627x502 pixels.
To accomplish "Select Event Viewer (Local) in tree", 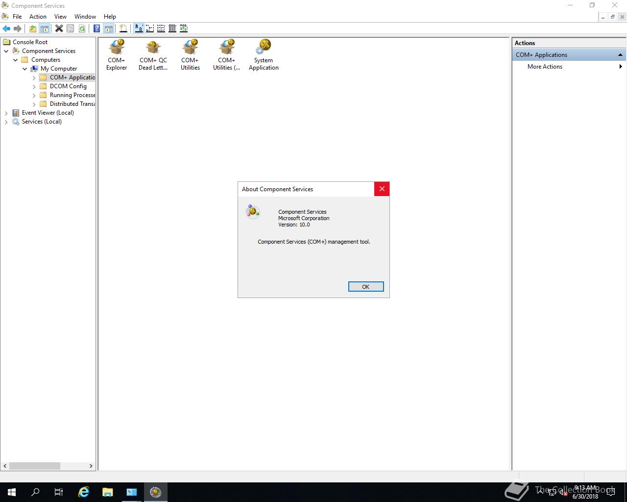I will [48, 113].
